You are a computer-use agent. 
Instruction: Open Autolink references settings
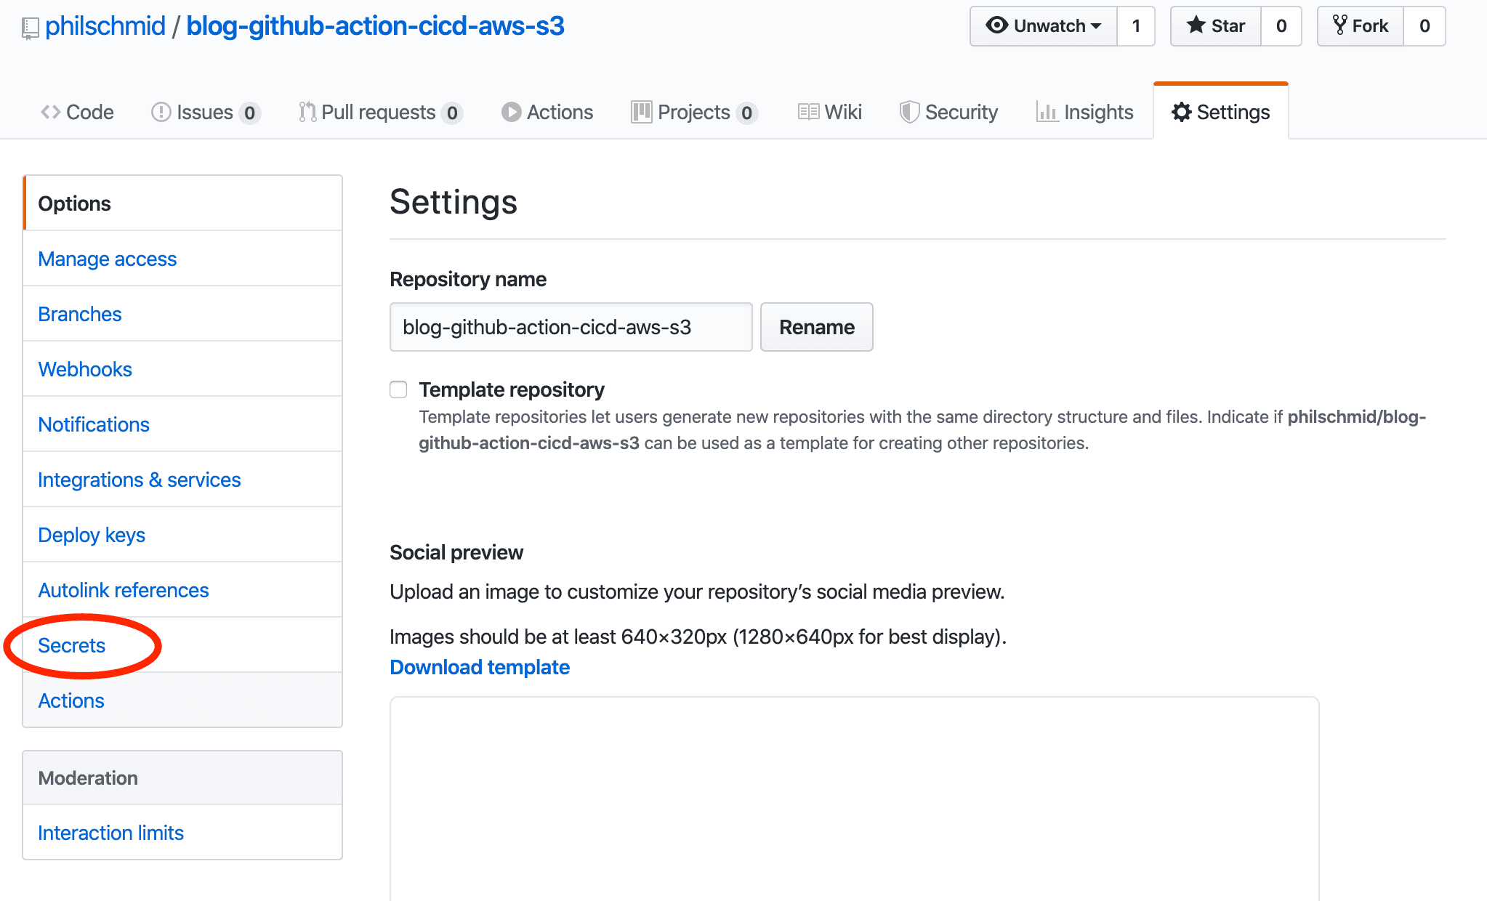click(x=182, y=590)
